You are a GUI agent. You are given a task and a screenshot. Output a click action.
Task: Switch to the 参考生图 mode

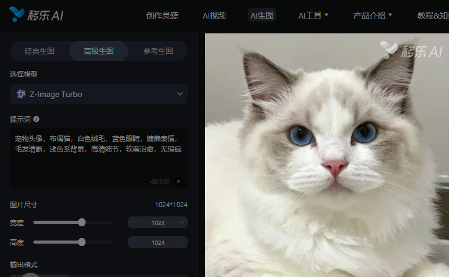(158, 51)
